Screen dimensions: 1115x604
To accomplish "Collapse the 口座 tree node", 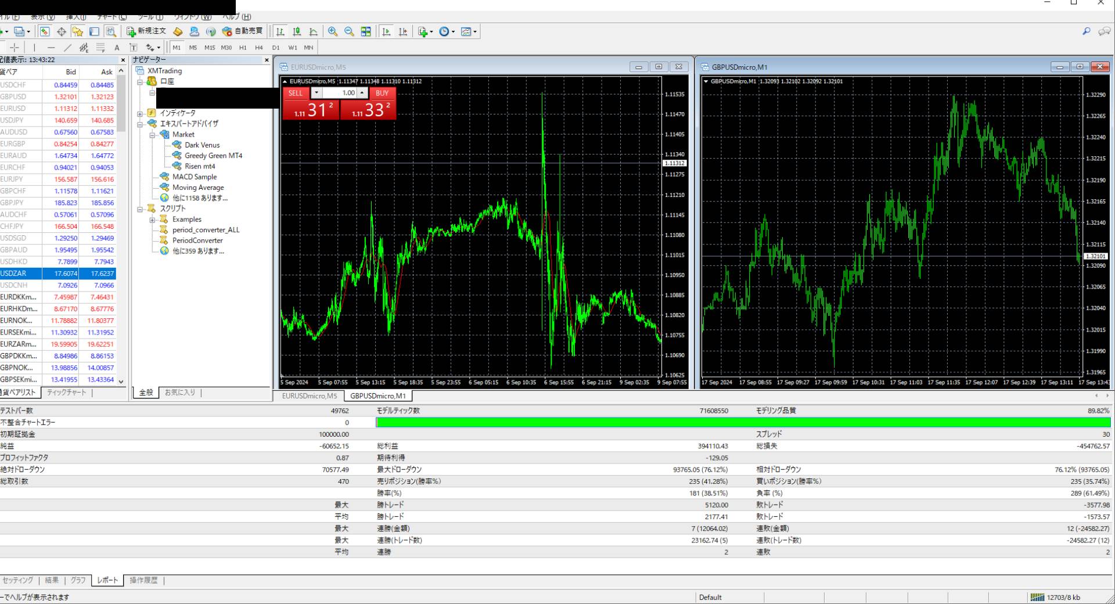I will pyautogui.click(x=140, y=82).
